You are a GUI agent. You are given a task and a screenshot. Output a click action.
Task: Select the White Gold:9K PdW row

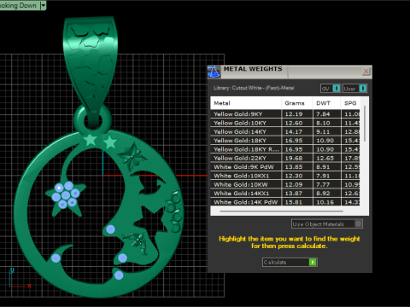coord(285,167)
